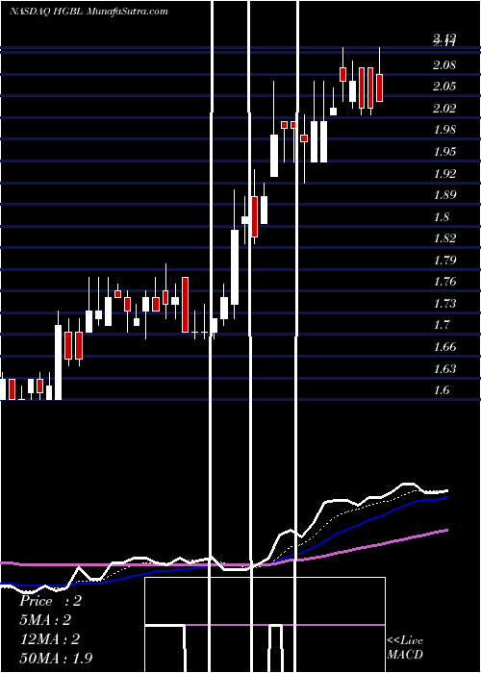481x673 pixels.
Task: Select the 2.08 price axis label
Action: click(x=444, y=65)
